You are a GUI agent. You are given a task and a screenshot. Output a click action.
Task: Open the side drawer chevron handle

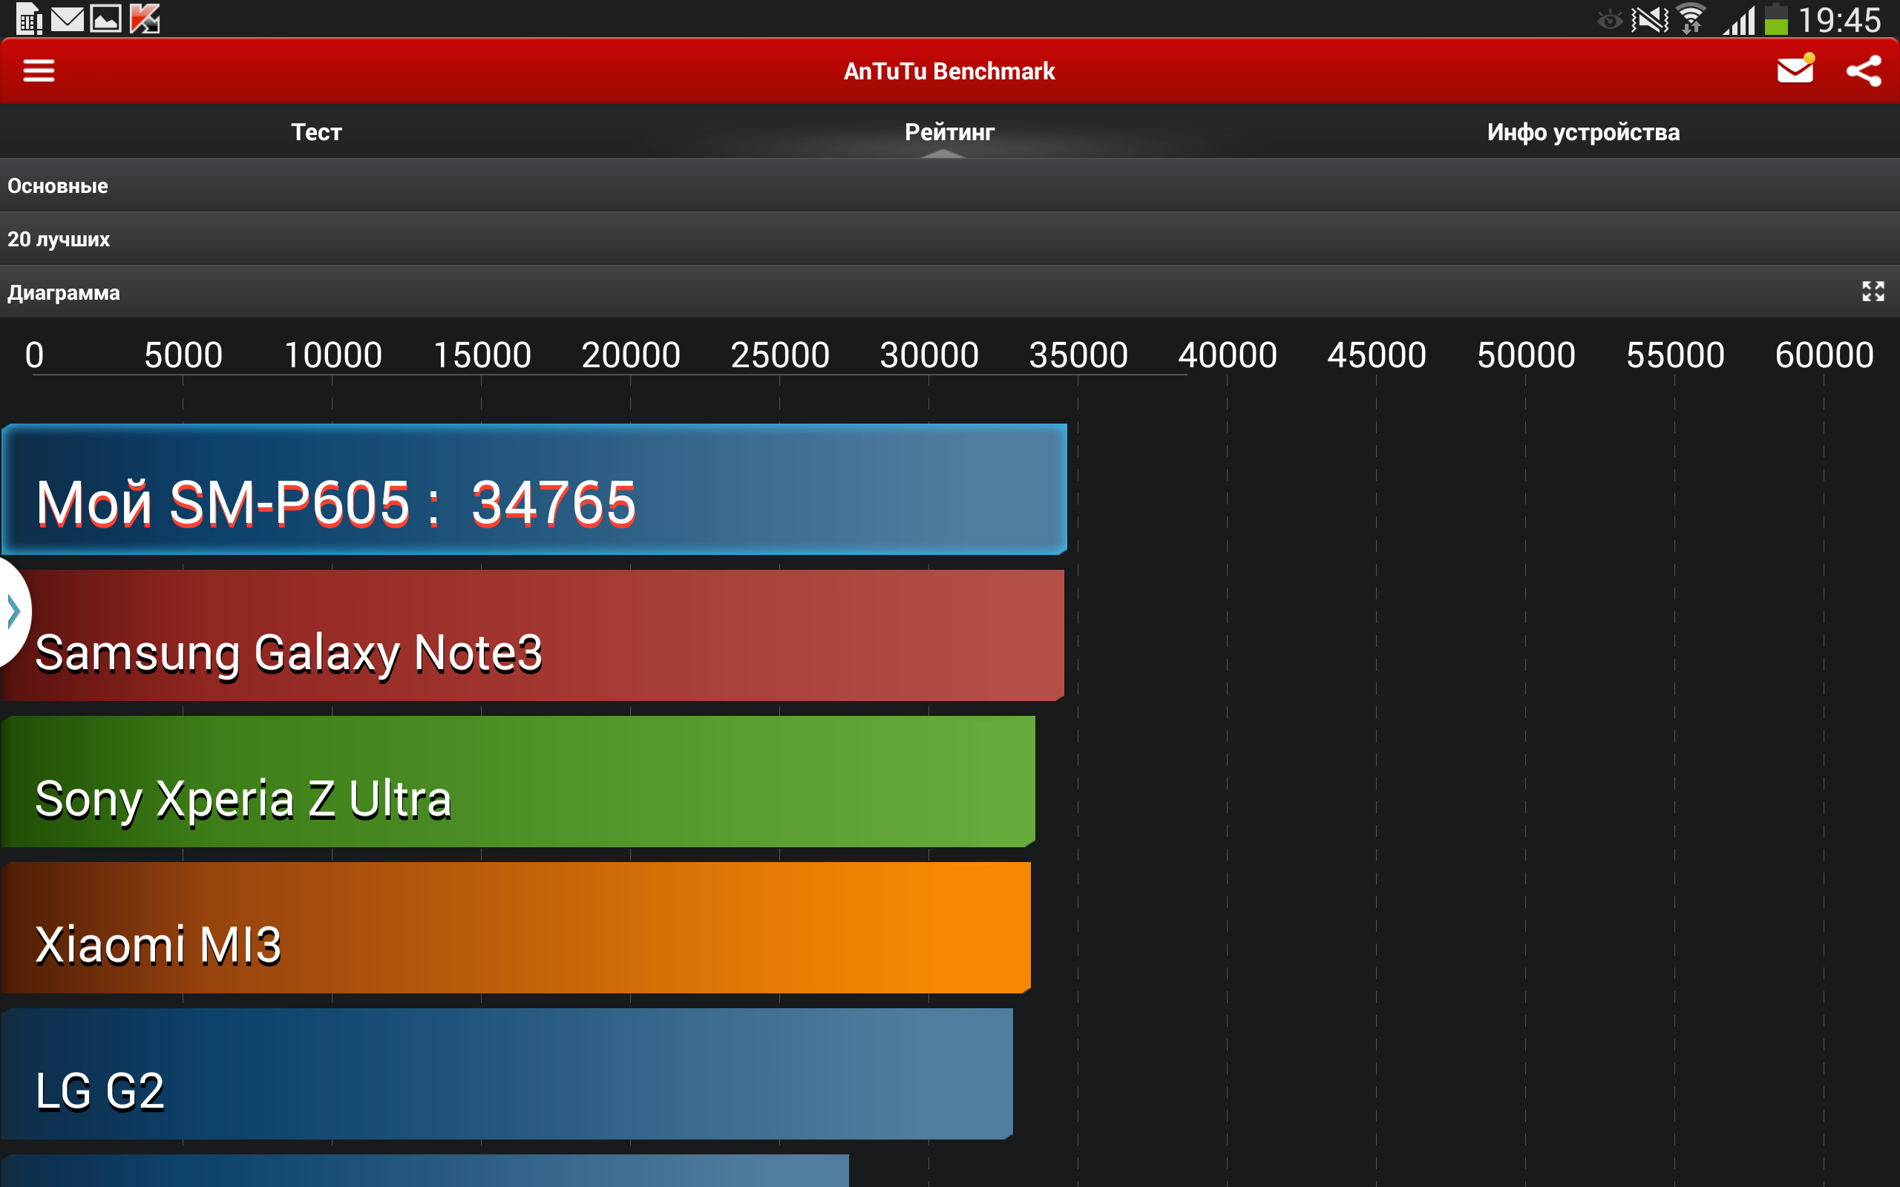[x=13, y=611]
